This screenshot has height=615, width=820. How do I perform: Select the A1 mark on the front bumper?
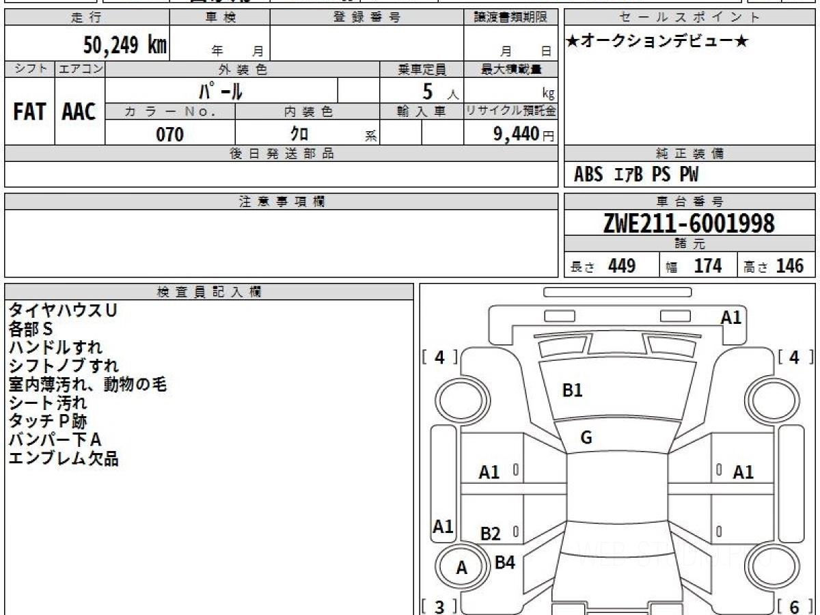pos(731,317)
